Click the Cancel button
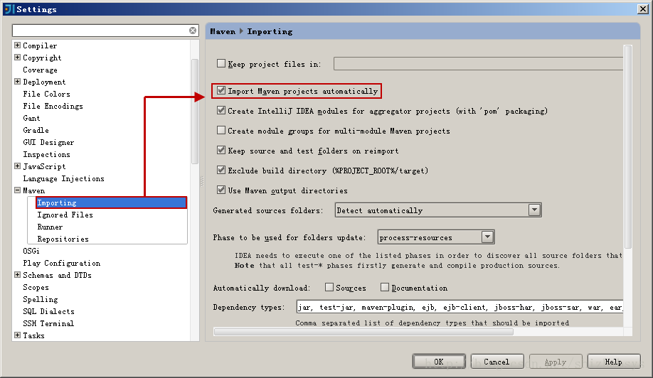 (497, 362)
